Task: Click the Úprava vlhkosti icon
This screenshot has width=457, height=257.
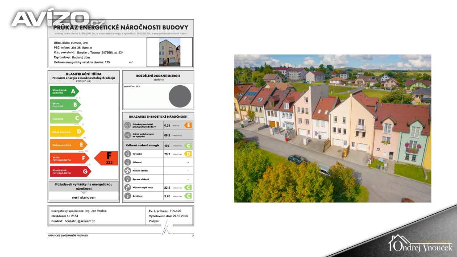Action: [127, 179]
